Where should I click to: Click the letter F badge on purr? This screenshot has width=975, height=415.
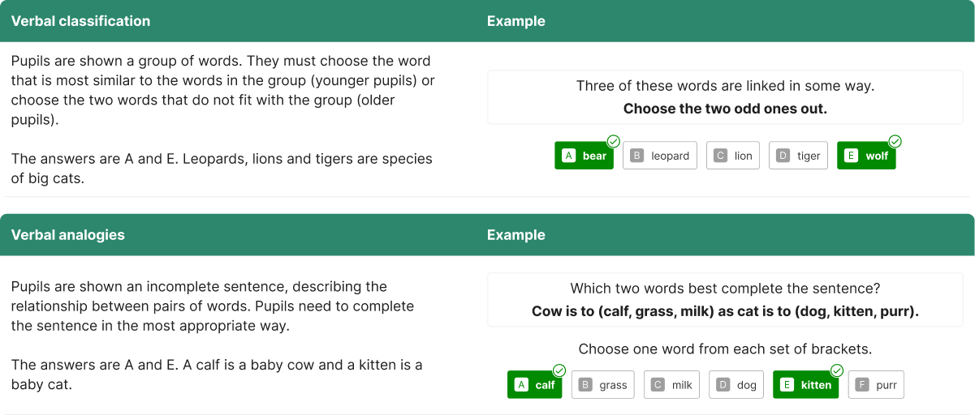[x=862, y=385]
